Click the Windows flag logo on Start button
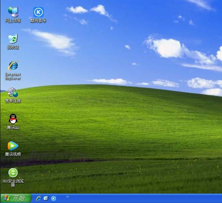This screenshot has width=222, height=203. [x=7, y=198]
